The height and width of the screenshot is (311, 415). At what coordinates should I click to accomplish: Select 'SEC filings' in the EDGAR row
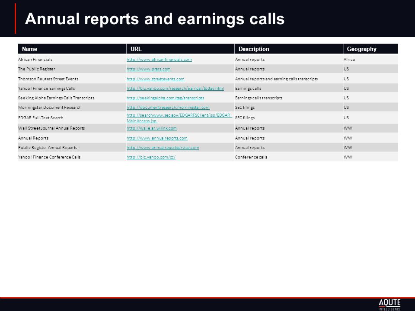[x=245, y=117]
